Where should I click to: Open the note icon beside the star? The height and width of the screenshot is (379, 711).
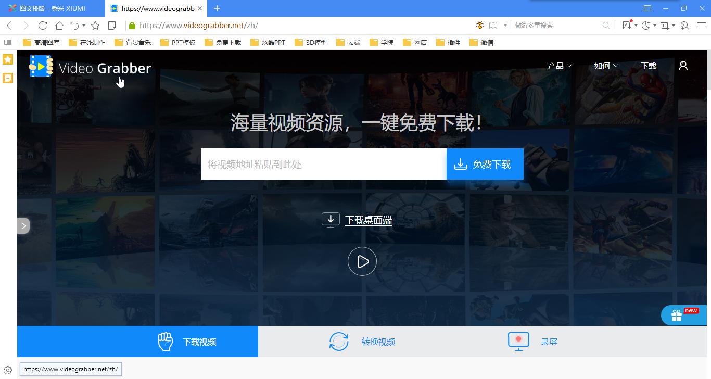point(112,26)
